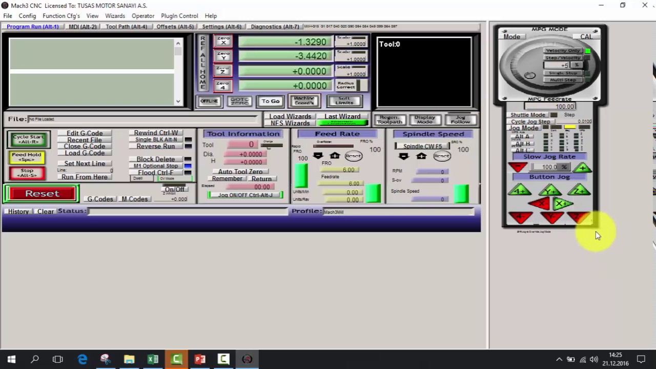The width and height of the screenshot is (656, 369).
Task: Toggle Jog ON/OFF Ctrl-Alt-J
Action: pyautogui.click(x=245, y=195)
